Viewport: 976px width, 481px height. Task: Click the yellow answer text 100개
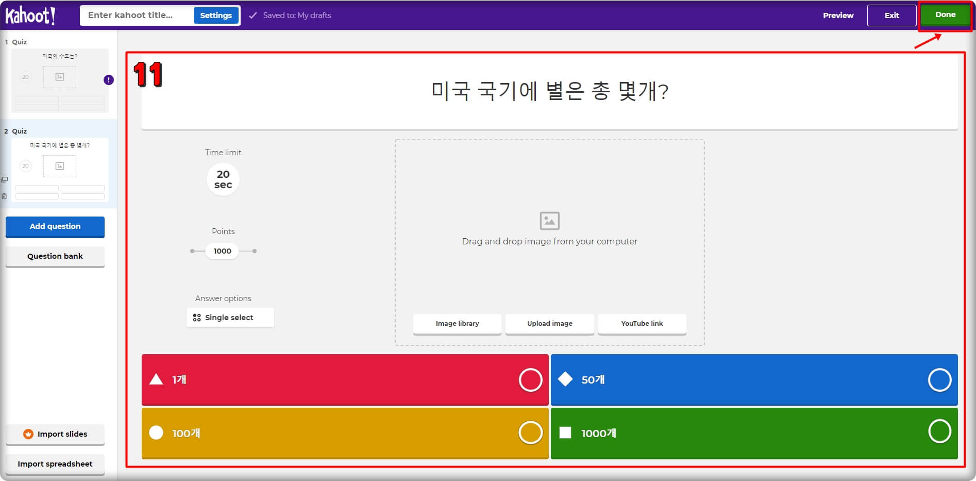click(186, 434)
